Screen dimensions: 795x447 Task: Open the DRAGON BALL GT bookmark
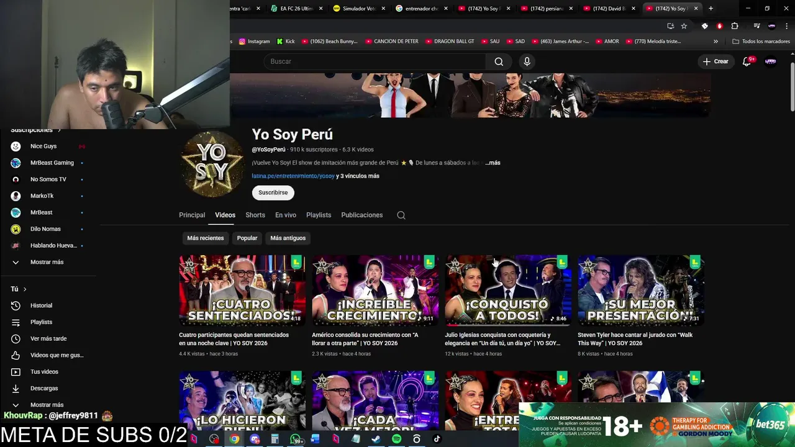450,42
